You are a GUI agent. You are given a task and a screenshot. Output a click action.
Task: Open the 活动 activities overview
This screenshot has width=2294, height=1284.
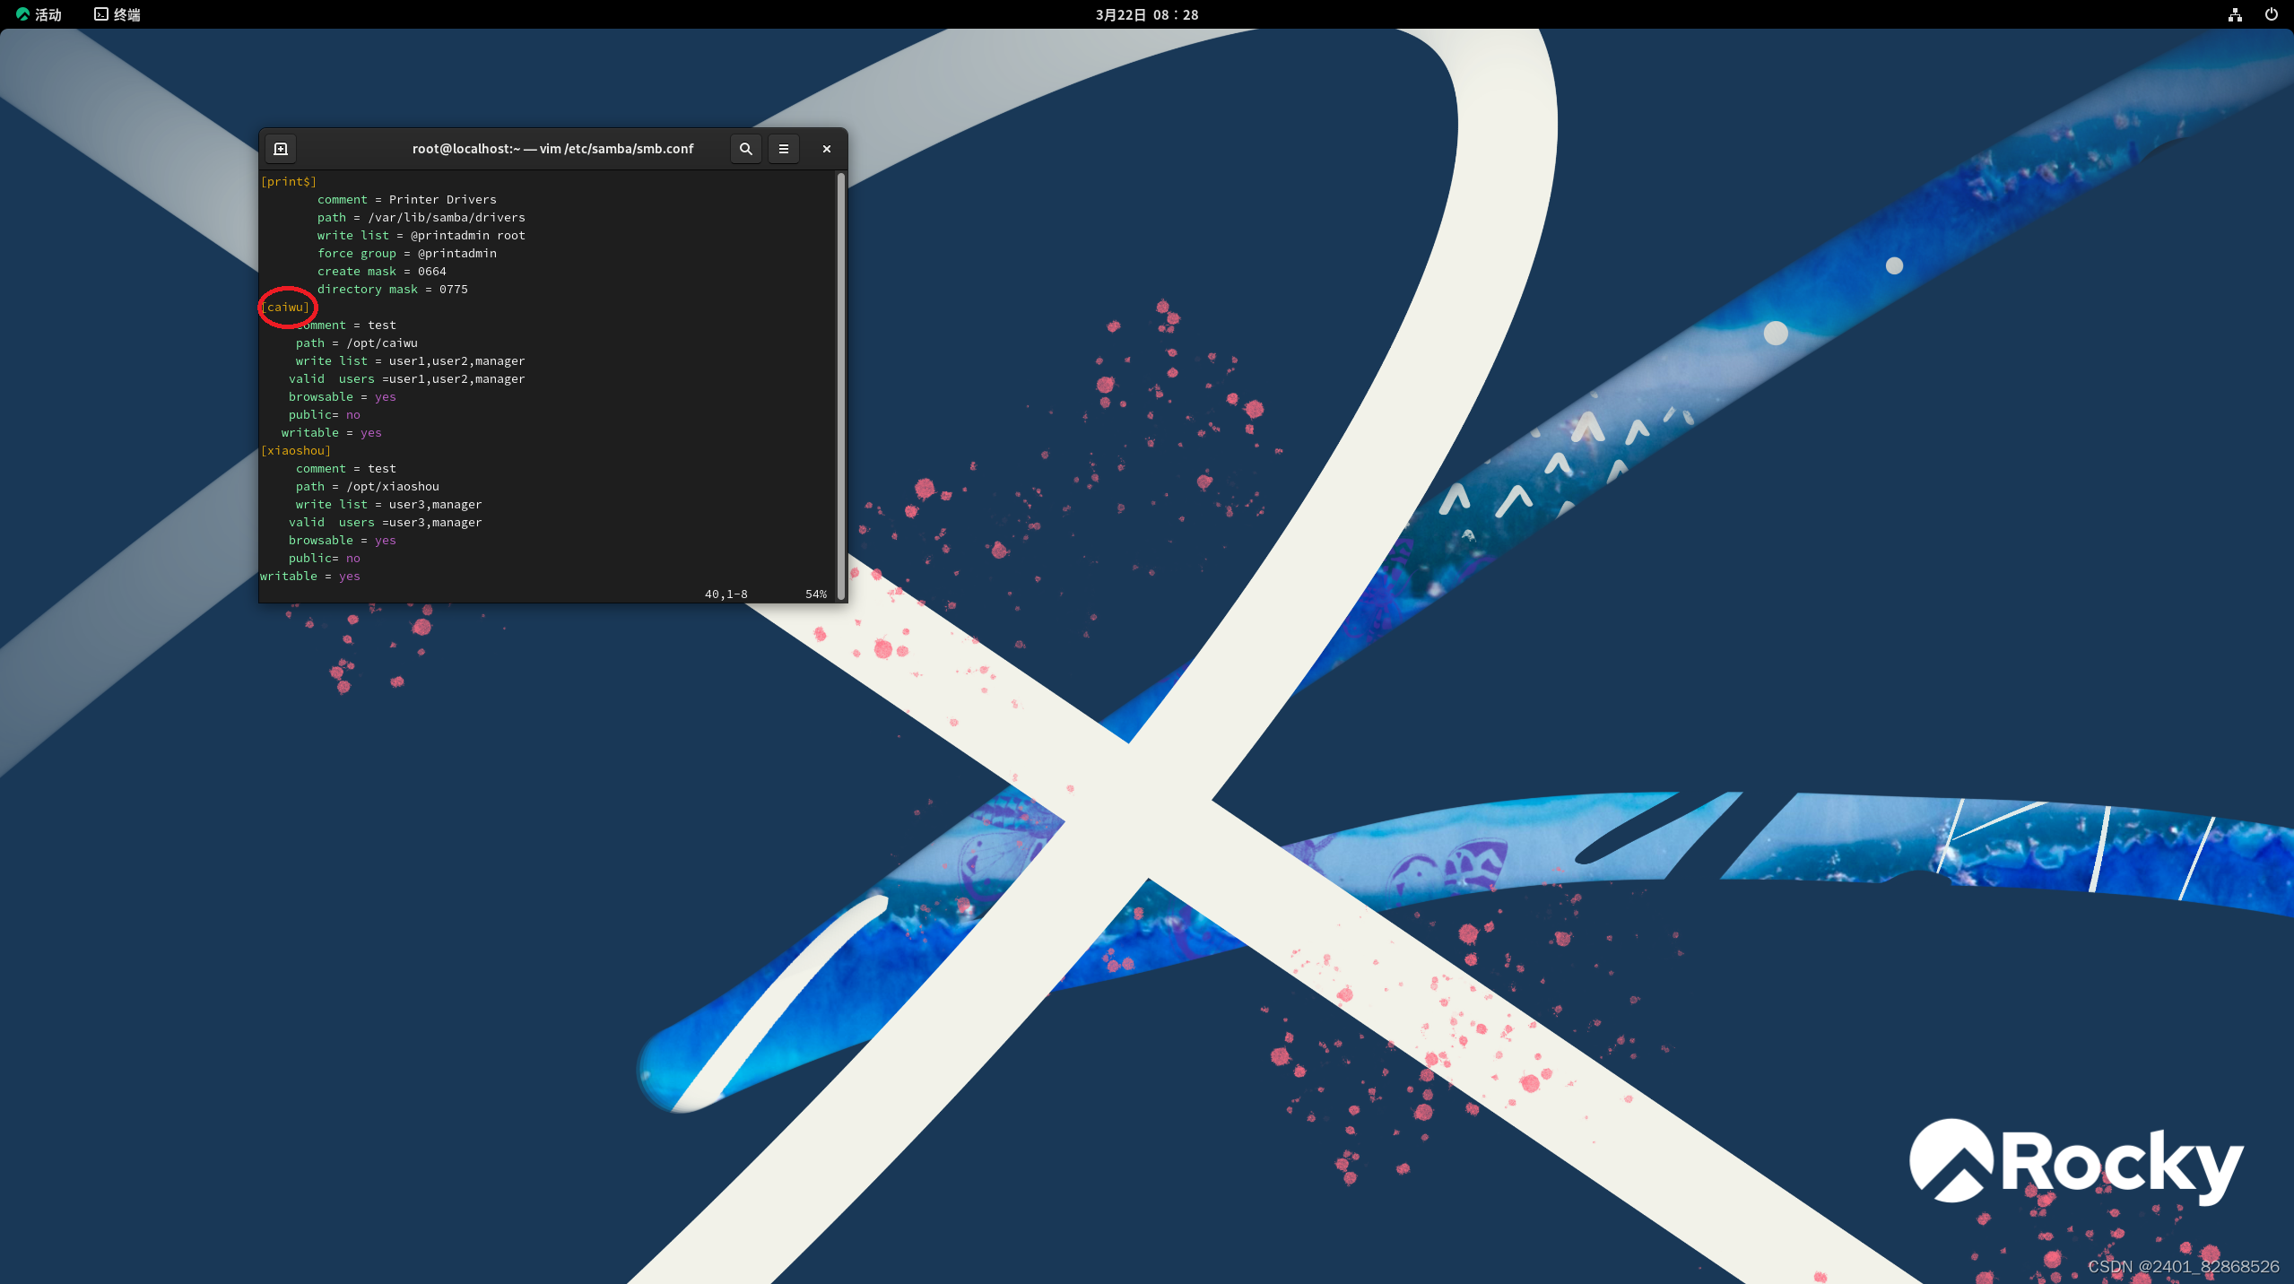(39, 14)
